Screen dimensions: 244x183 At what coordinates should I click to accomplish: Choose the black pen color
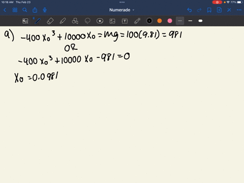[x=149, y=21]
